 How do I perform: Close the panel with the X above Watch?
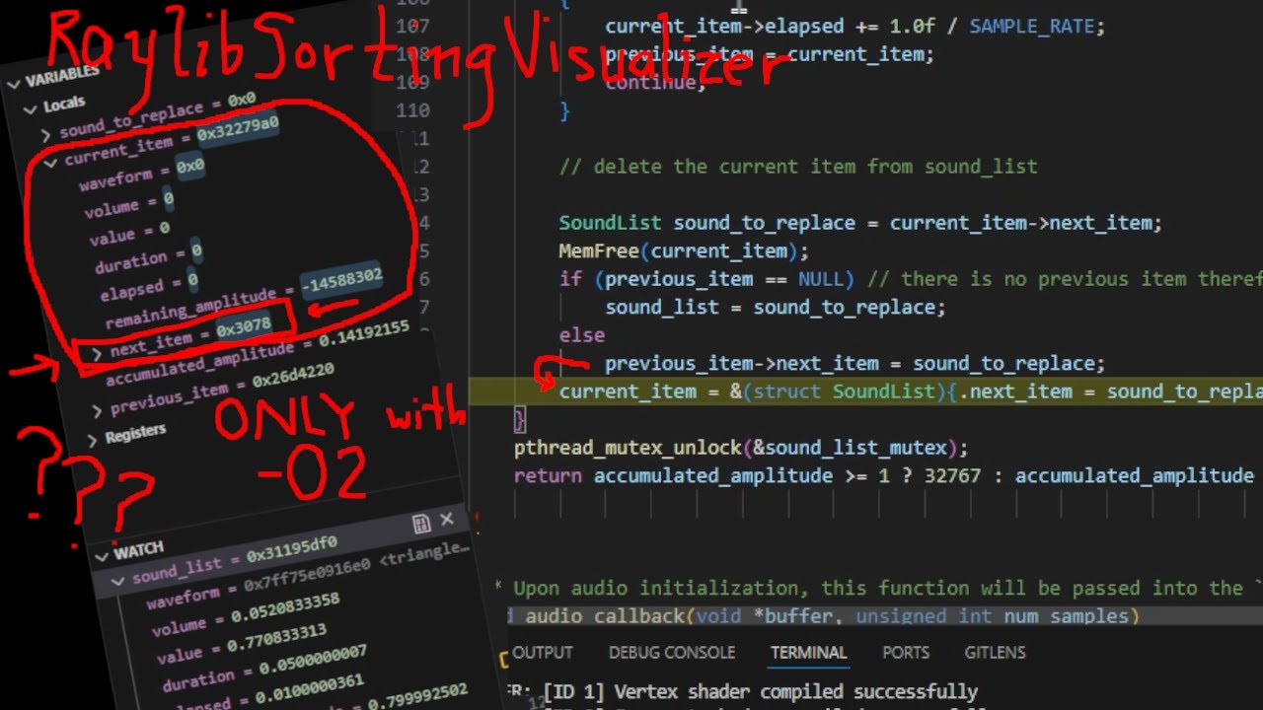click(446, 520)
